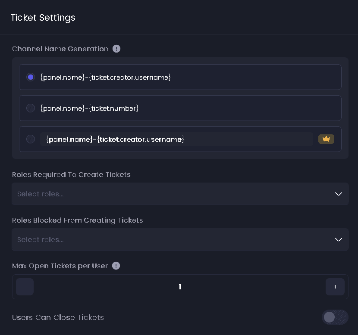Click the plus icon to increase ticket limit

(x=335, y=286)
